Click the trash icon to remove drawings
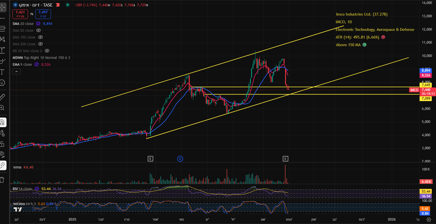This screenshot has width=436, height=224. (2, 180)
